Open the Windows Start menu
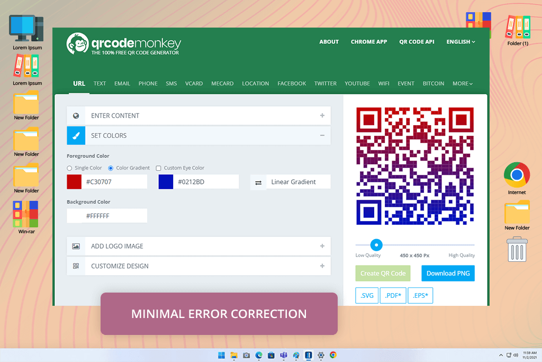The image size is (542, 362). [x=222, y=355]
